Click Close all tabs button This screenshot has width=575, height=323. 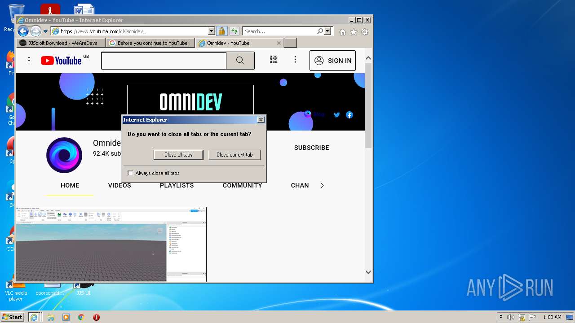(178, 155)
